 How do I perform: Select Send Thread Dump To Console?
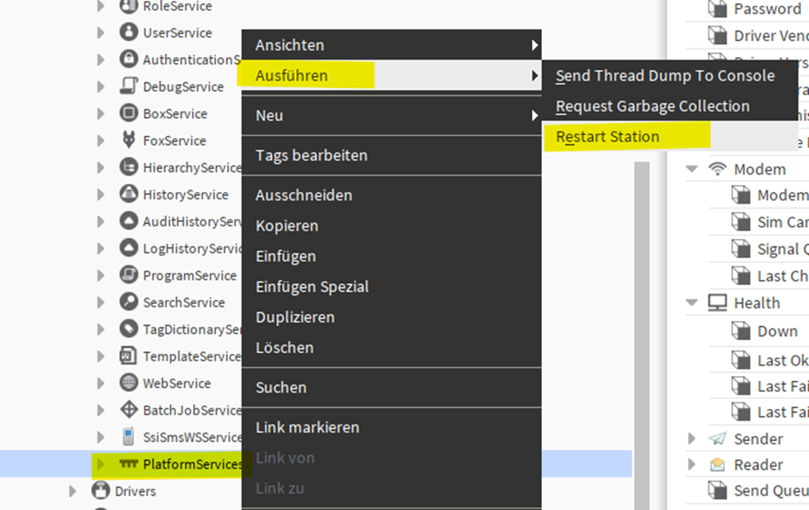pyautogui.click(x=665, y=76)
